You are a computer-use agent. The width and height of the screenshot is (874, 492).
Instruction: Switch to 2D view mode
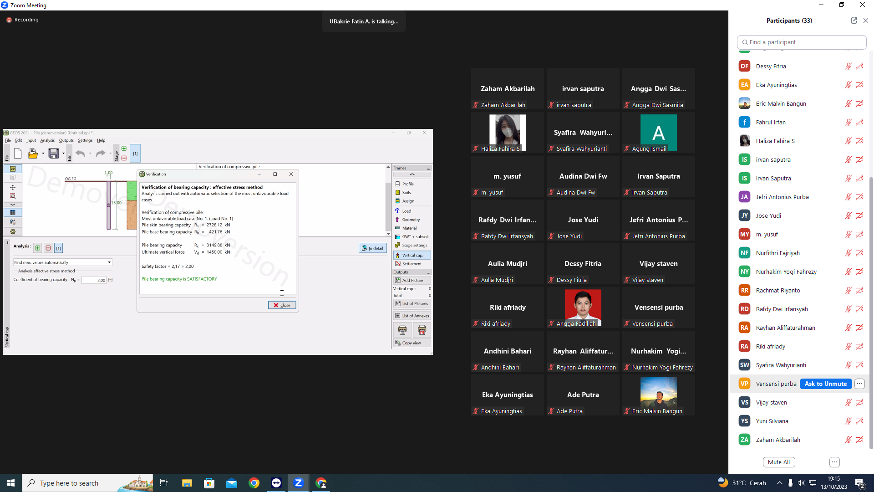tap(13, 169)
